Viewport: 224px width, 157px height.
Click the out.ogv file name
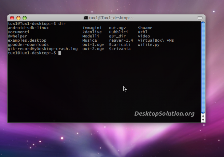tap(117, 28)
